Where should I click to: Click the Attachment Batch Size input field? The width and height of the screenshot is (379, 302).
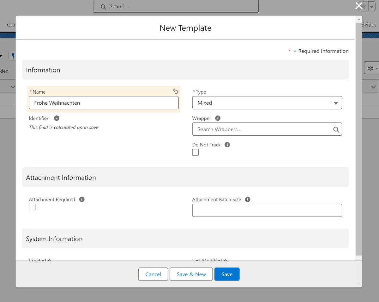[x=267, y=210]
